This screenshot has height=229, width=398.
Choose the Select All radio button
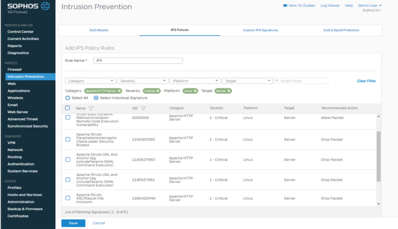pyautogui.click(x=68, y=98)
